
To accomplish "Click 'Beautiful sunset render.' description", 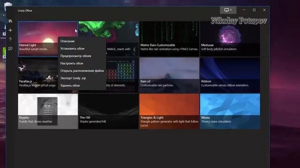I will 33,49.
